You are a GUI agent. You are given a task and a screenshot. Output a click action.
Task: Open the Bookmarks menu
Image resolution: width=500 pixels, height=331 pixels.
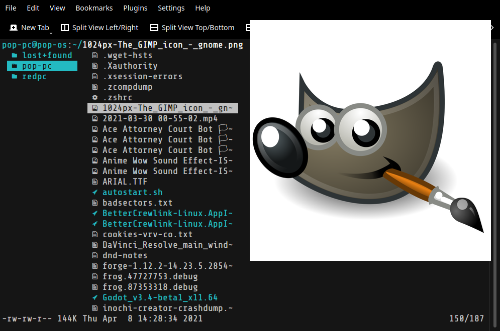94,8
